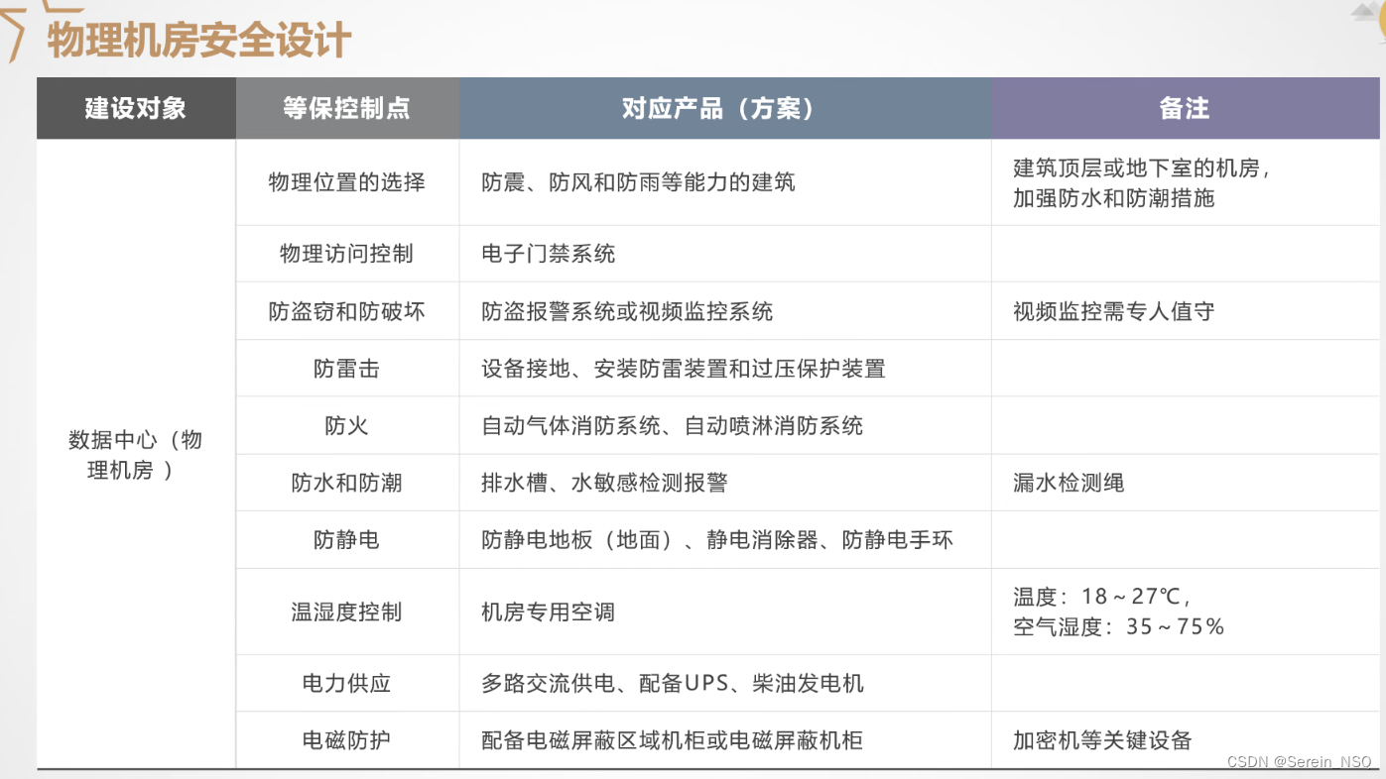Click the 温湿度控制 cell
The width and height of the screenshot is (1386, 779).
click(x=347, y=612)
